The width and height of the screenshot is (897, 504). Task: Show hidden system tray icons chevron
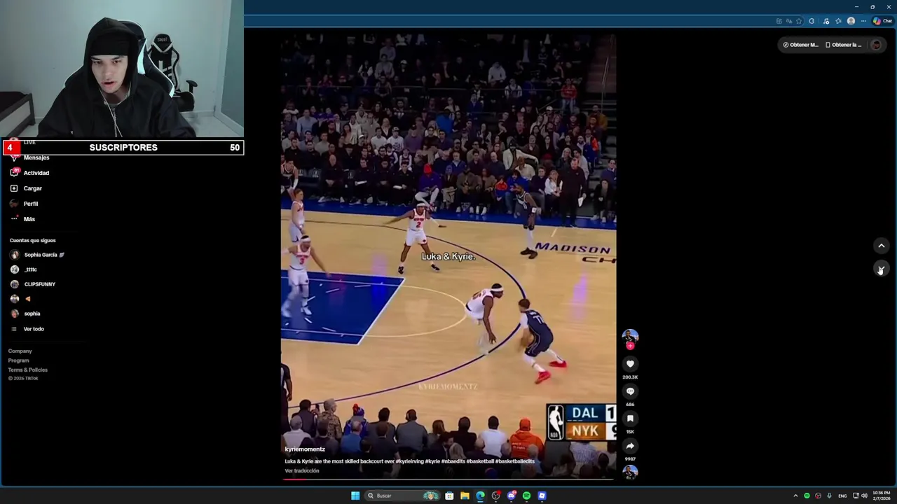(795, 496)
